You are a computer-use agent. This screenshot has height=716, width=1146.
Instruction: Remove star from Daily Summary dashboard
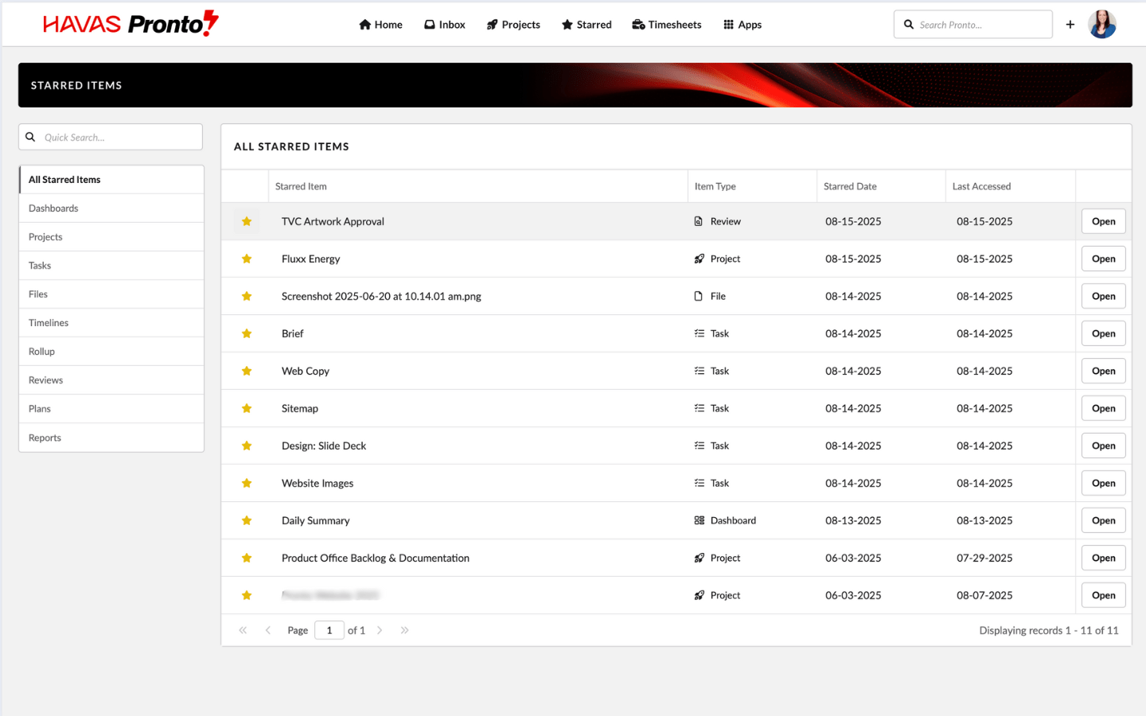(247, 521)
